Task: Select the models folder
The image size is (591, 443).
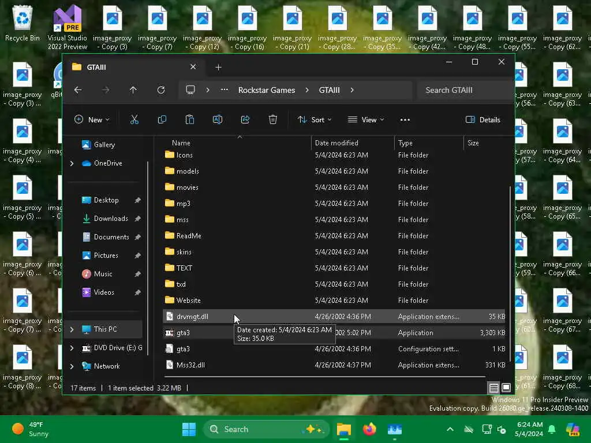Action: coord(334,171)
